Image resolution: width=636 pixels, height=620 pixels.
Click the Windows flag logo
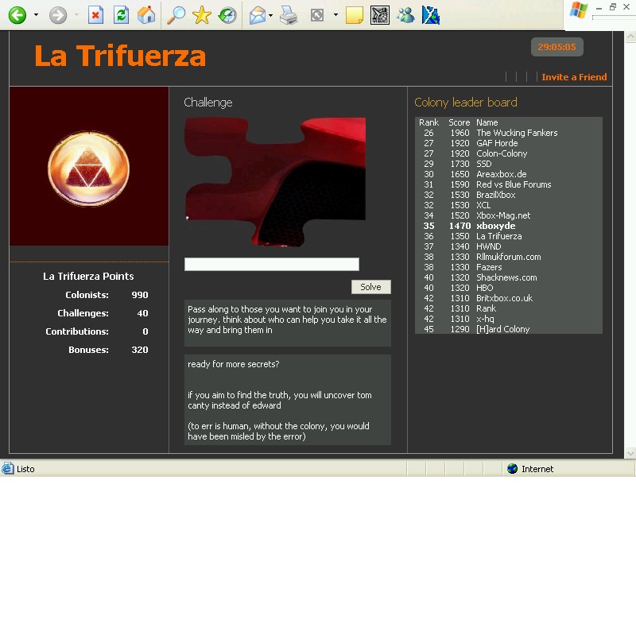pyautogui.click(x=579, y=10)
